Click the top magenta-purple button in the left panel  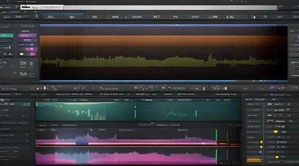pyautogui.click(x=27, y=36)
